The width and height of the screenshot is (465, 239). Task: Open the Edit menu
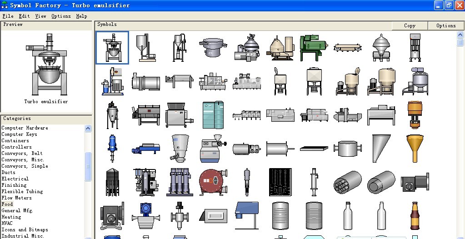click(x=24, y=16)
